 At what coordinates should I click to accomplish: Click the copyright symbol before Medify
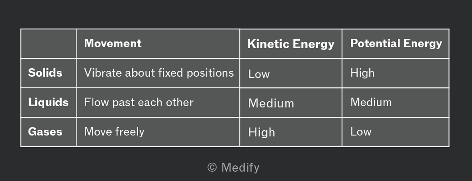(x=212, y=167)
